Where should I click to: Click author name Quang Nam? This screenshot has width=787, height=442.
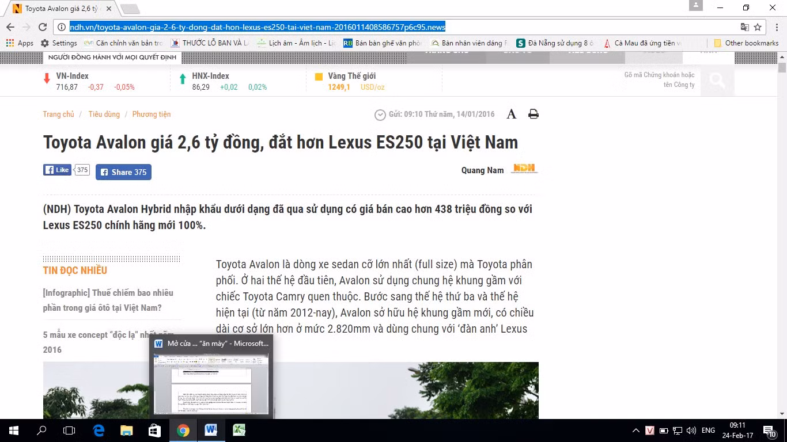pos(483,170)
